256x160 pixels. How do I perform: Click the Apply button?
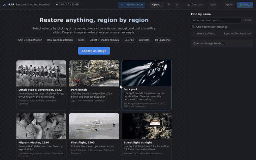[x=229, y=5]
